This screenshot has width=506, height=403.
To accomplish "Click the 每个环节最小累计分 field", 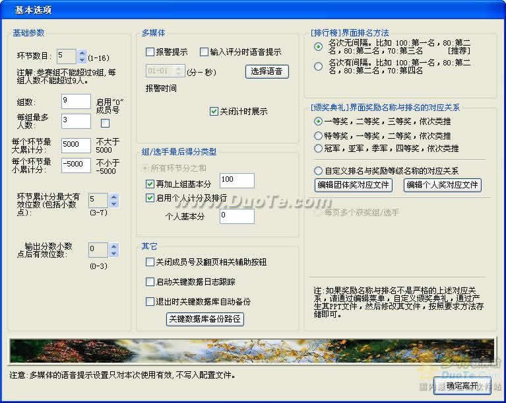I will pos(76,165).
